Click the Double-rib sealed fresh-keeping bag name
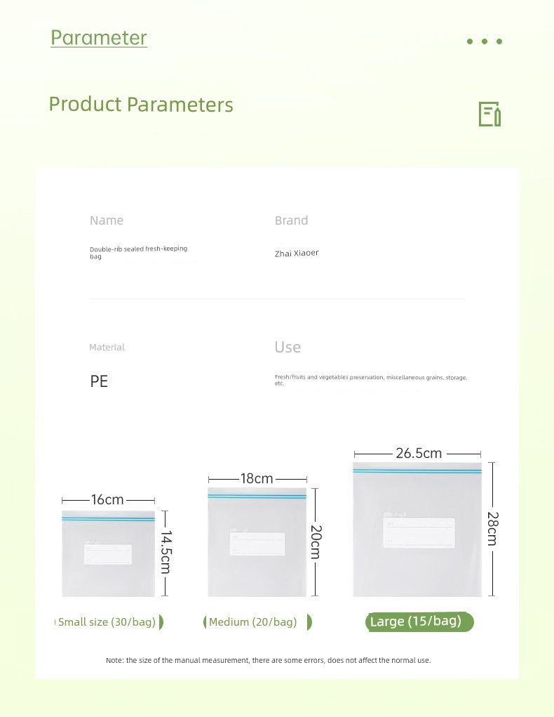The width and height of the screenshot is (554, 717). pos(138,252)
